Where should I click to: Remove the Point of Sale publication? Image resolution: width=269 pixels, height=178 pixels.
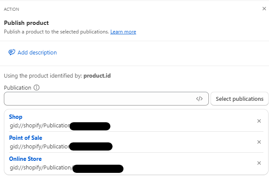click(259, 142)
